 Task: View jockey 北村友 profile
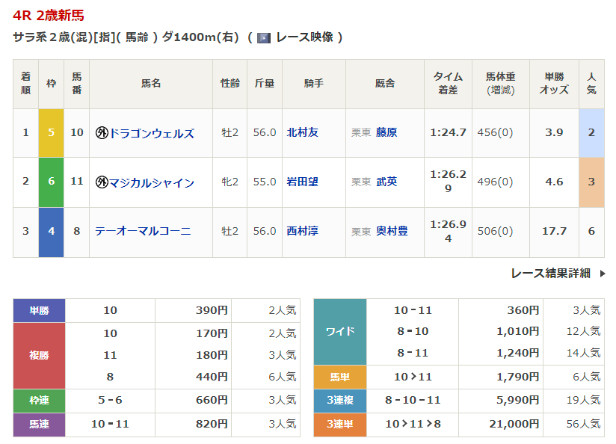tap(302, 132)
